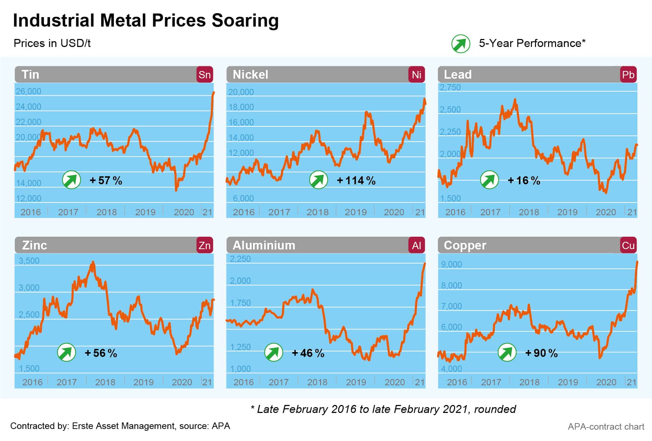Click the Pb element symbol badge
The image size is (652, 441).
point(628,75)
